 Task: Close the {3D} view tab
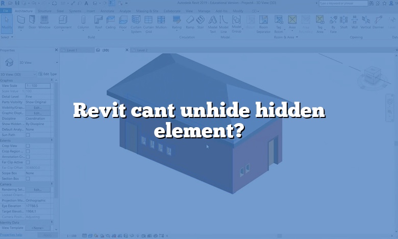pos(127,50)
